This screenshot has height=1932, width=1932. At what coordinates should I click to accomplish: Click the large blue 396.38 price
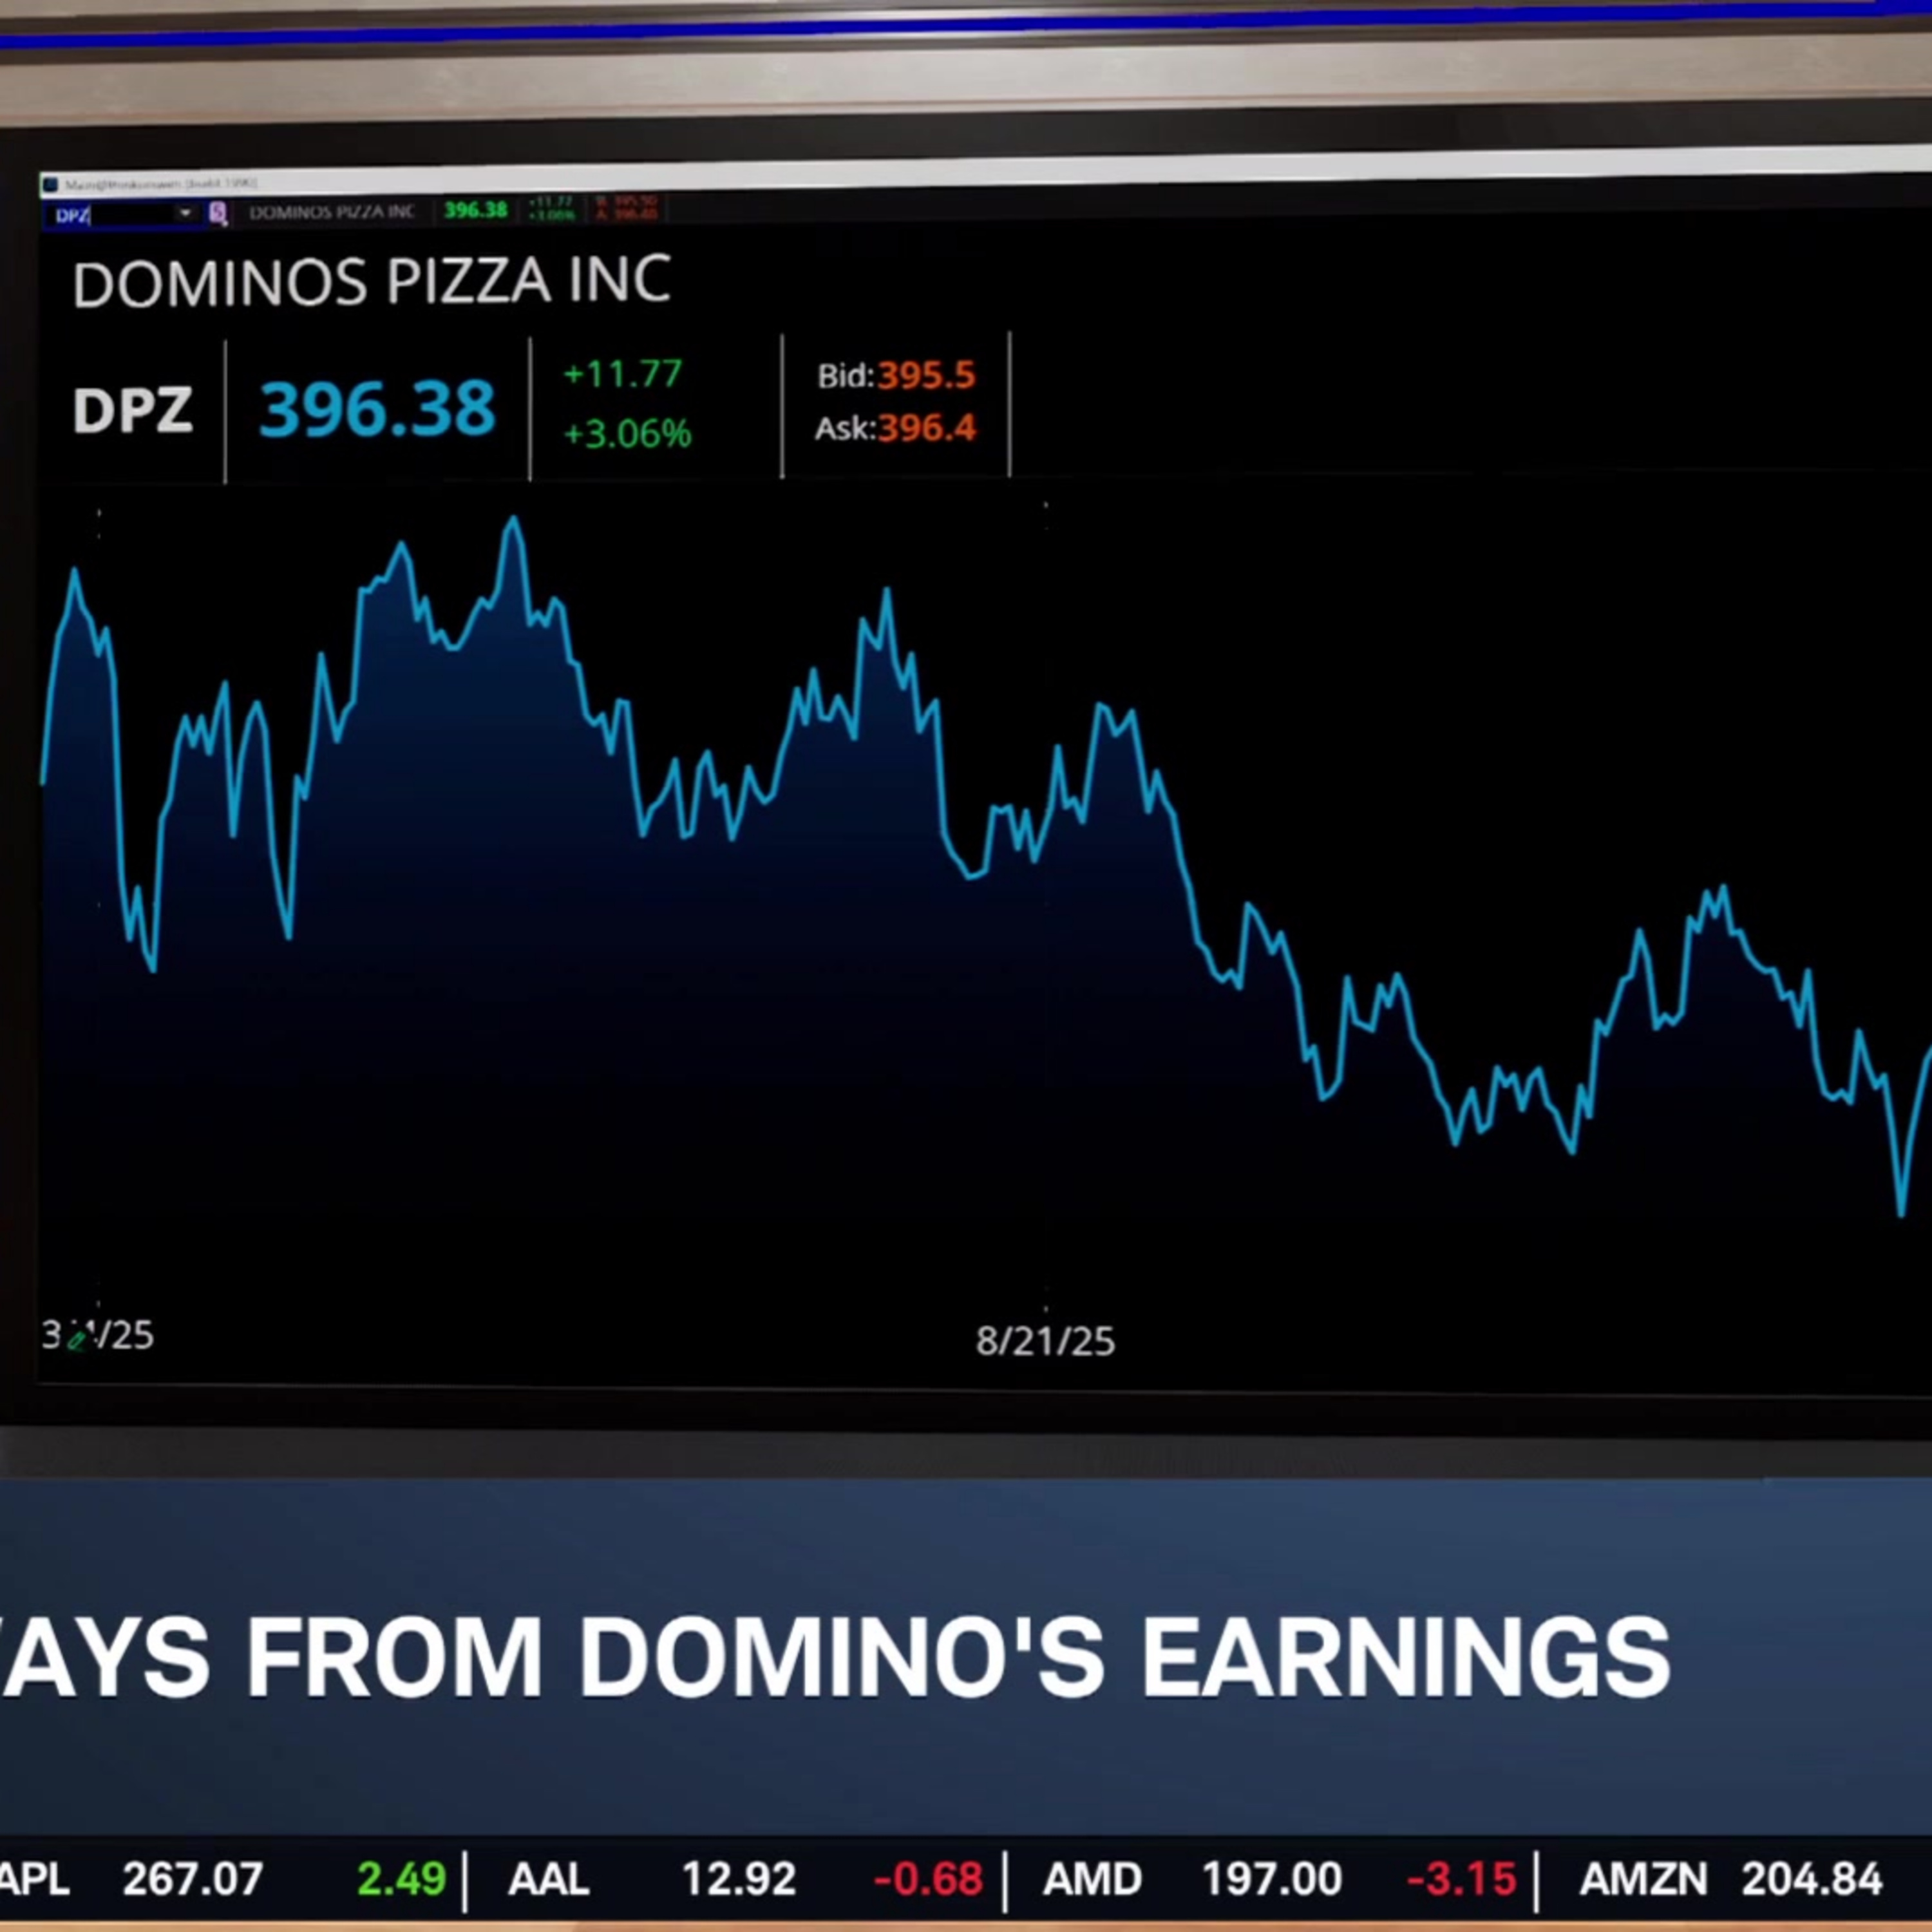pyautogui.click(x=377, y=408)
